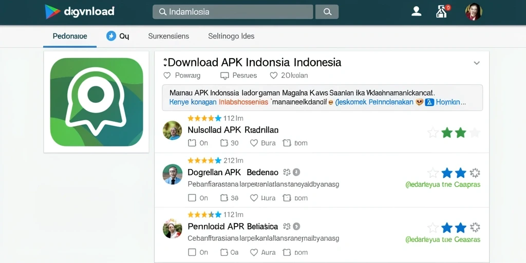Screen dimensions: 526x263
Task: Open Nulsollad APK Rtadrillan reviewer avatar
Action: (x=173, y=130)
